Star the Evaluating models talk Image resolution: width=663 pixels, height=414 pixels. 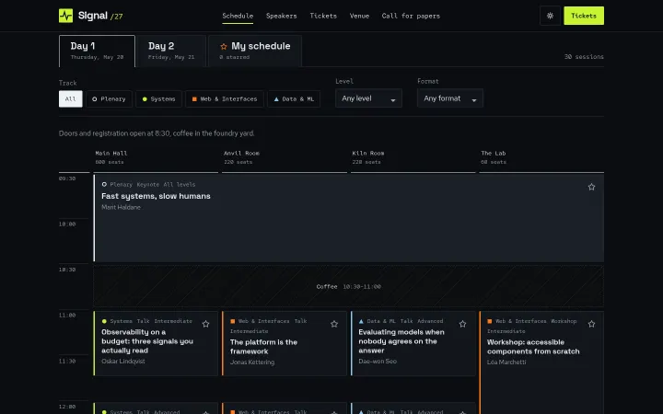pos(462,324)
